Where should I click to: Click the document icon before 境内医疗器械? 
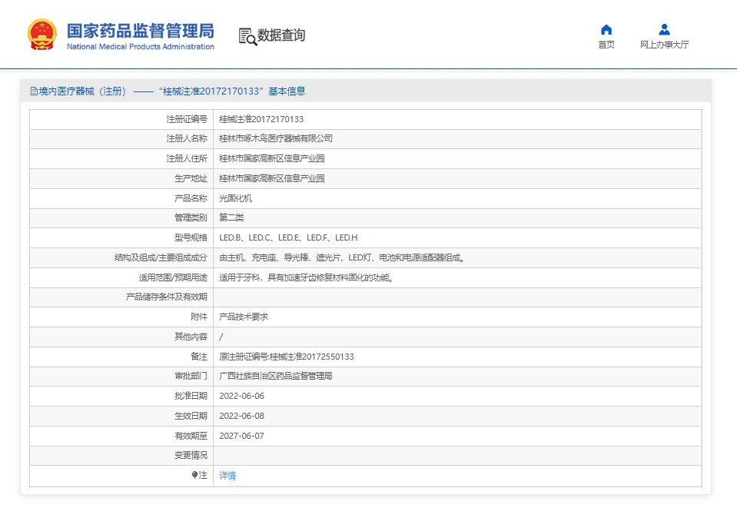coord(34,91)
